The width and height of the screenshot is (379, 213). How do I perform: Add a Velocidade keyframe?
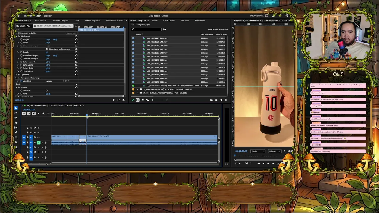click(66, 81)
